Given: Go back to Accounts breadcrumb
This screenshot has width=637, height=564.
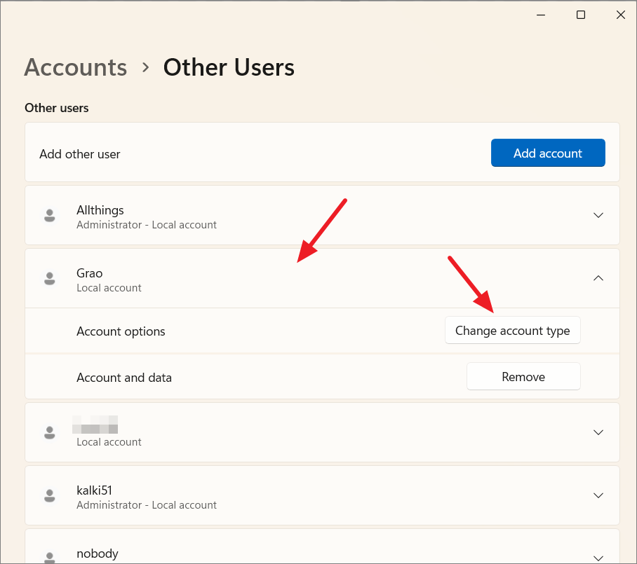Looking at the screenshot, I should (76, 67).
